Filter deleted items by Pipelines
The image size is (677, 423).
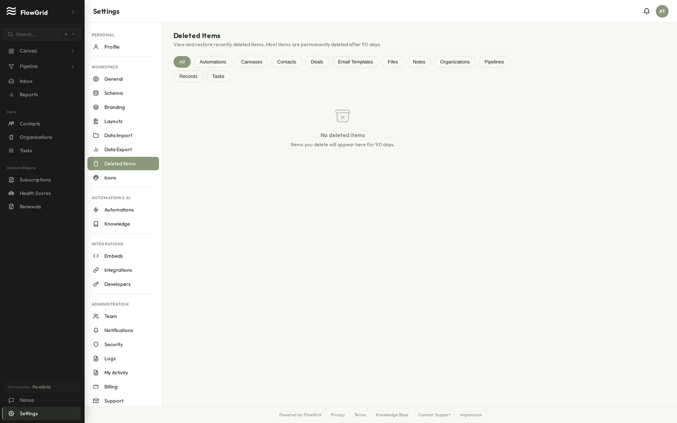(494, 62)
